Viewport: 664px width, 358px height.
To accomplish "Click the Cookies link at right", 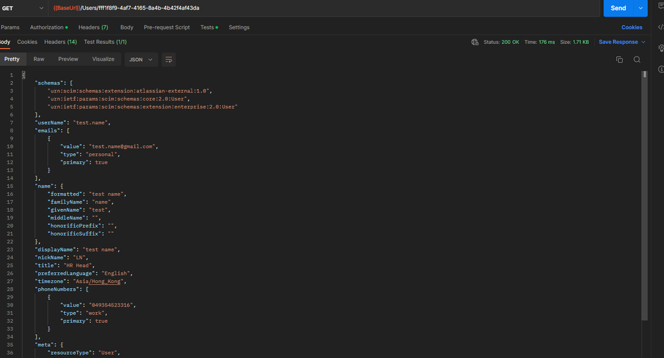I will tap(632, 27).
